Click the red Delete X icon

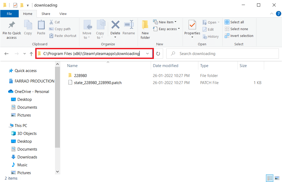pos(115,25)
